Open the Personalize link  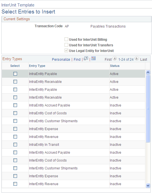click(x=61, y=60)
